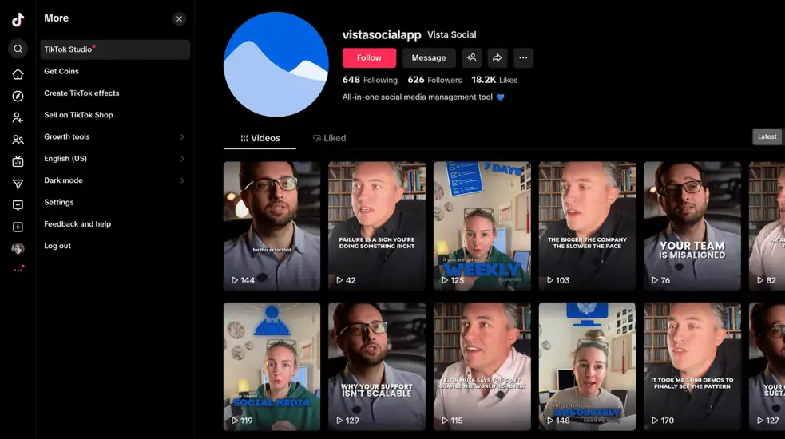This screenshot has height=439, width=785.
Task: Expand the Growth tools submenu
Action: (x=115, y=136)
